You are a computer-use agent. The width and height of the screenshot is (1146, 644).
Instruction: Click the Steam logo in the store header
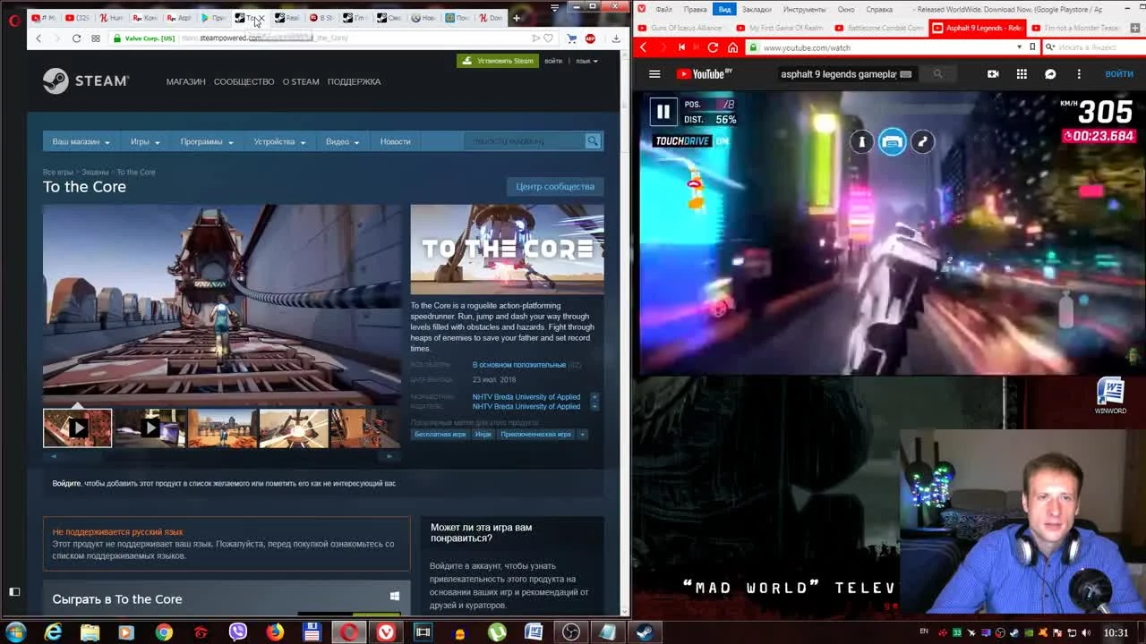pos(86,81)
